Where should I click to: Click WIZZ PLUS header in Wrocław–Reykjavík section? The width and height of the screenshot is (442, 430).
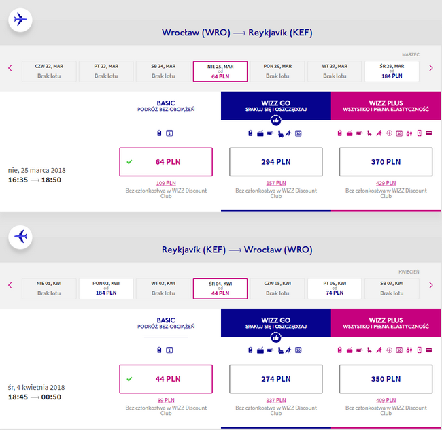click(386, 105)
